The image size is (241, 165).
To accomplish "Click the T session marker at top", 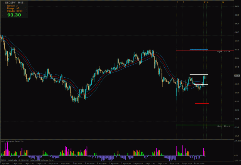I will click(184, 2).
